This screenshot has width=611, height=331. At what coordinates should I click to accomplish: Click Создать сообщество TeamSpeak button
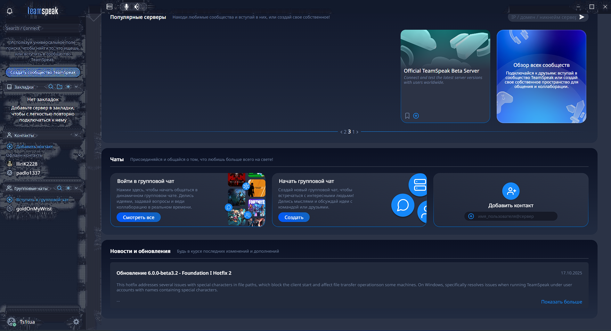point(43,72)
